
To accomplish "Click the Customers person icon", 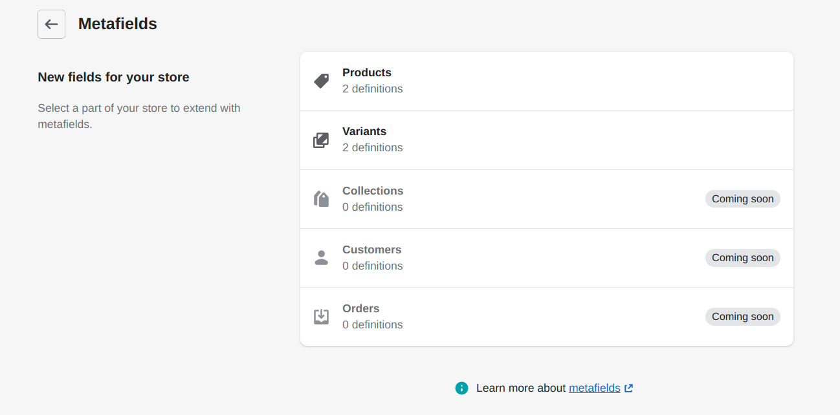I will (321, 258).
